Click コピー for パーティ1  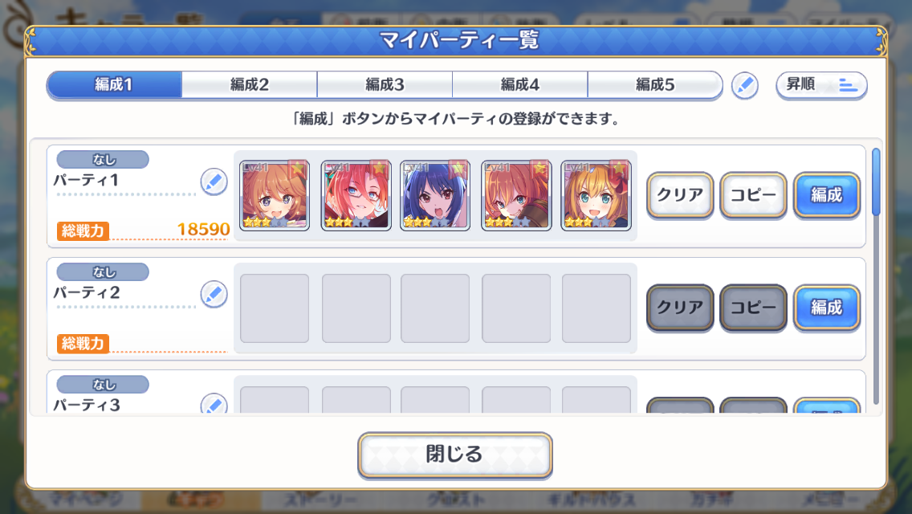tap(753, 195)
